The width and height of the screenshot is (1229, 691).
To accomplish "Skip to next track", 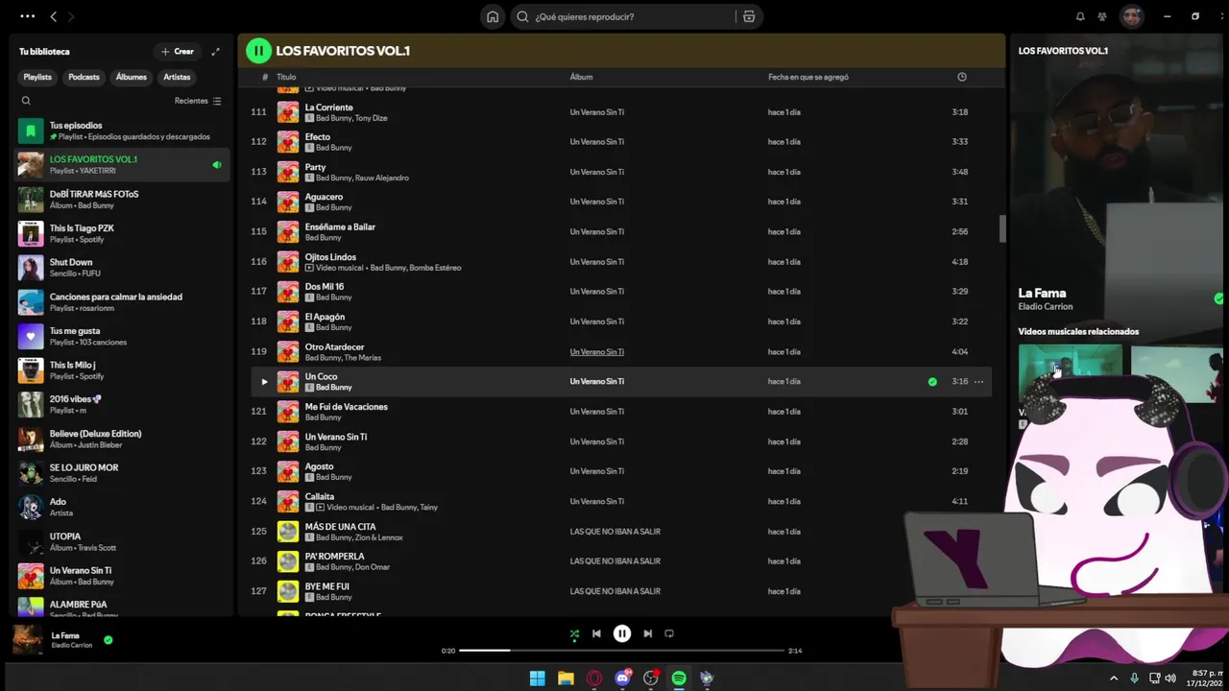I will click(x=647, y=633).
